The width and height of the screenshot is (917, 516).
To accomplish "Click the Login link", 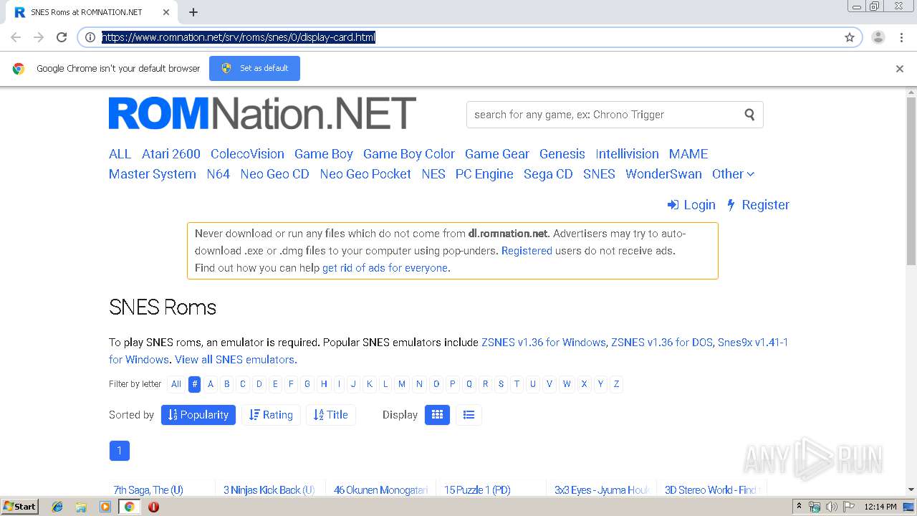I will click(x=691, y=205).
